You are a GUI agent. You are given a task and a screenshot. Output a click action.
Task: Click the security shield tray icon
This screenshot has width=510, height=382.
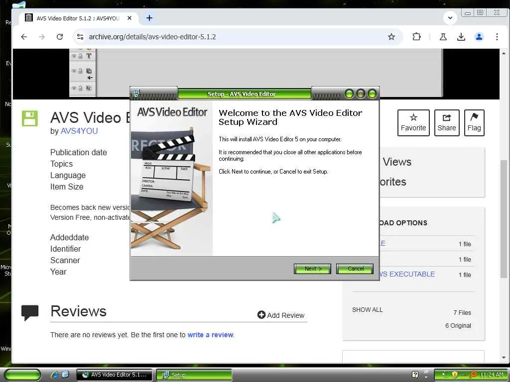pyautogui.click(x=454, y=375)
